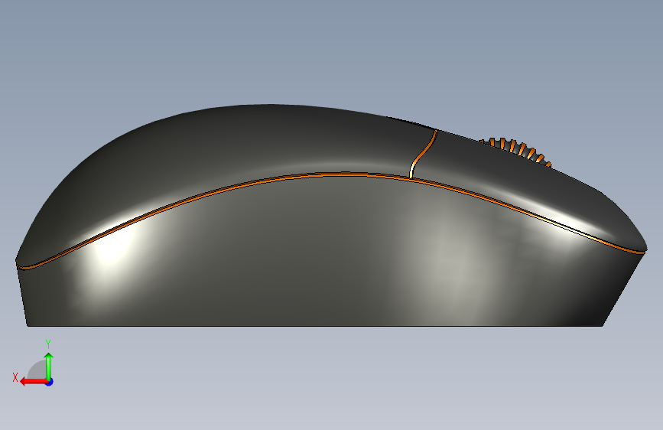The height and width of the screenshot is (430, 663).
Task: Click the curved button split seam line
Action: click(423, 154)
